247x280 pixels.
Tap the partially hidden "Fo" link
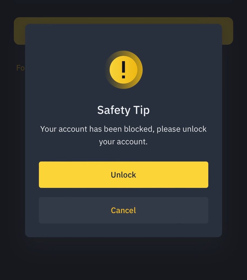[x=20, y=68]
